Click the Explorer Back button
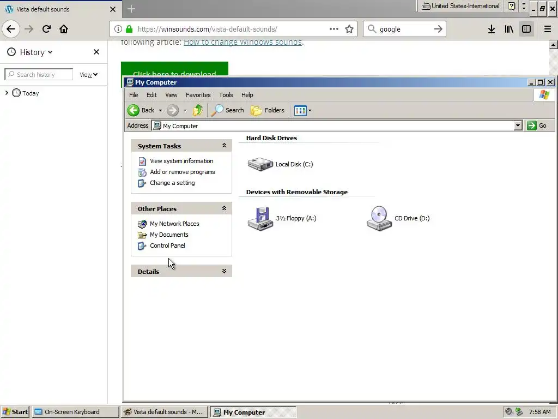Viewport: 558px width, 419px height. pos(141,110)
